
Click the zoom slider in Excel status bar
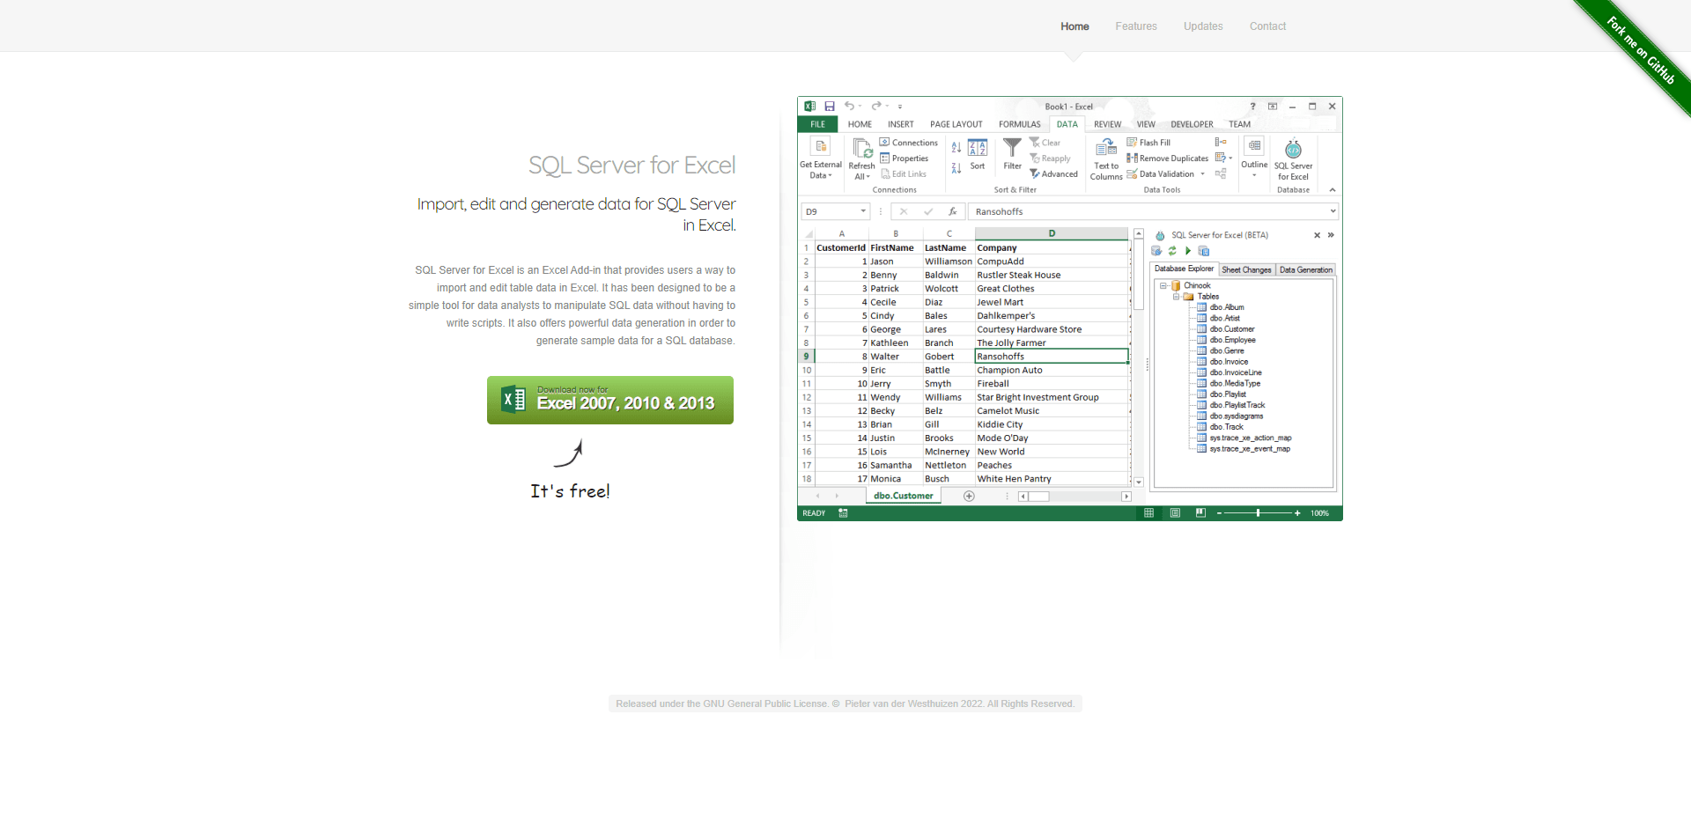[1258, 513]
